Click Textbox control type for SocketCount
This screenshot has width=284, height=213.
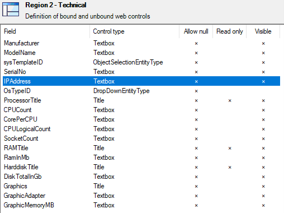[104, 138]
